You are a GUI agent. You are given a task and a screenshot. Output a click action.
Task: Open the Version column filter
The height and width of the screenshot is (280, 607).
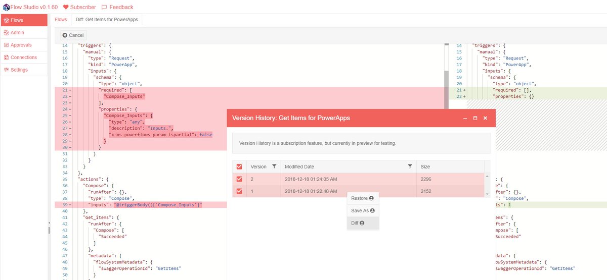(x=274, y=166)
